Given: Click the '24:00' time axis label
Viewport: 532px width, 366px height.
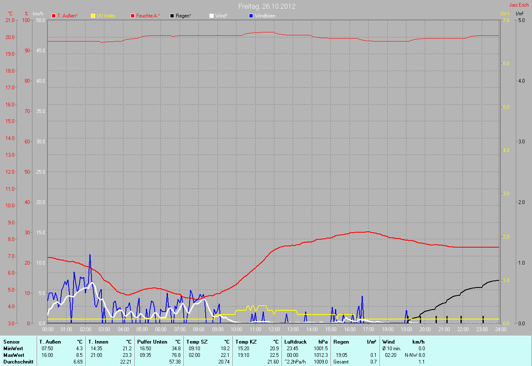Looking at the screenshot, I should (x=500, y=329).
